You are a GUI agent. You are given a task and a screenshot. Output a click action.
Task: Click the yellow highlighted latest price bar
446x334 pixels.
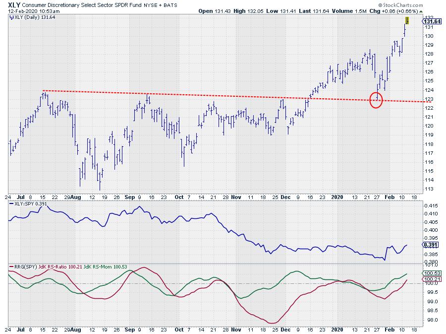407,20
